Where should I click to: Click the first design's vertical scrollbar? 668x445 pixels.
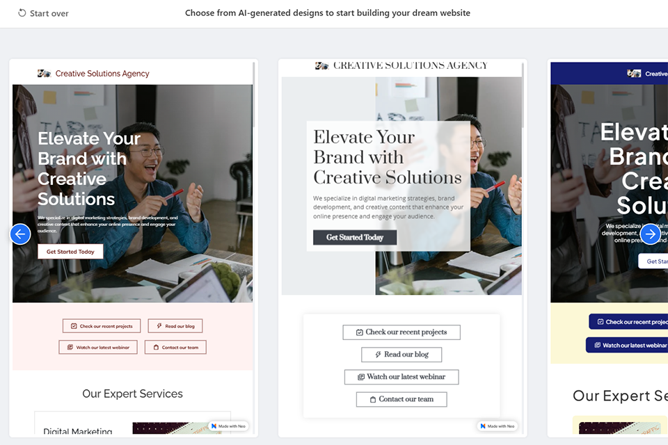coord(253,95)
